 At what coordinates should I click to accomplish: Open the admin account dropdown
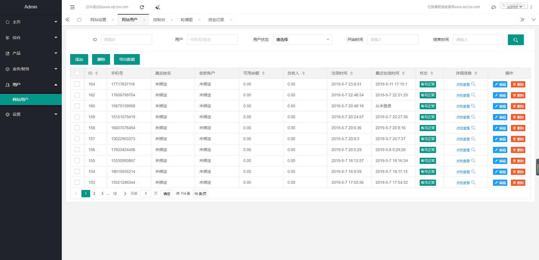514,7
